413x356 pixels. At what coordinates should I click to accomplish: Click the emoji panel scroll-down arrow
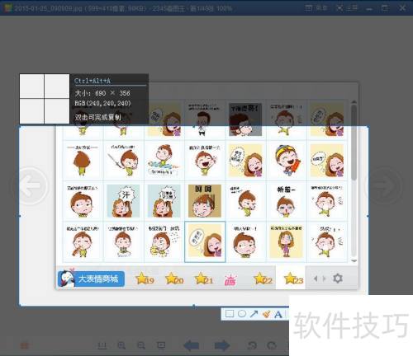pyautogui.click(x=354, y=260)
